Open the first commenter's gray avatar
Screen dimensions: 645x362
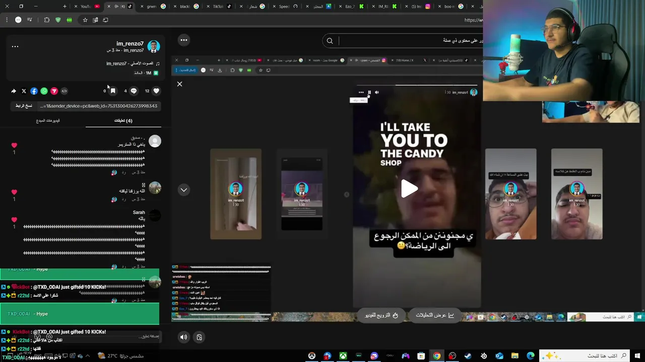155,141
